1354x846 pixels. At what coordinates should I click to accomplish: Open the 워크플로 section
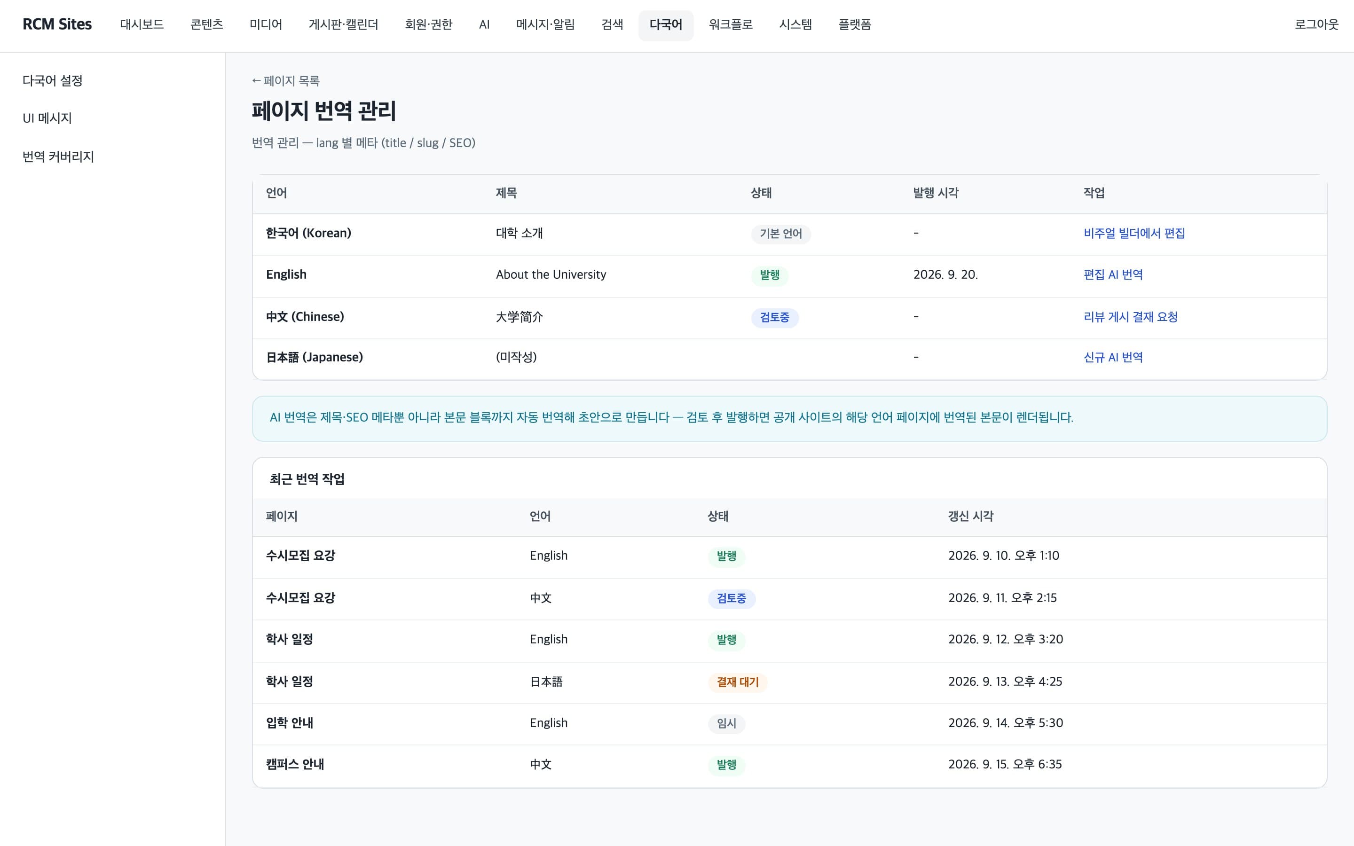(x=731, y=24)
